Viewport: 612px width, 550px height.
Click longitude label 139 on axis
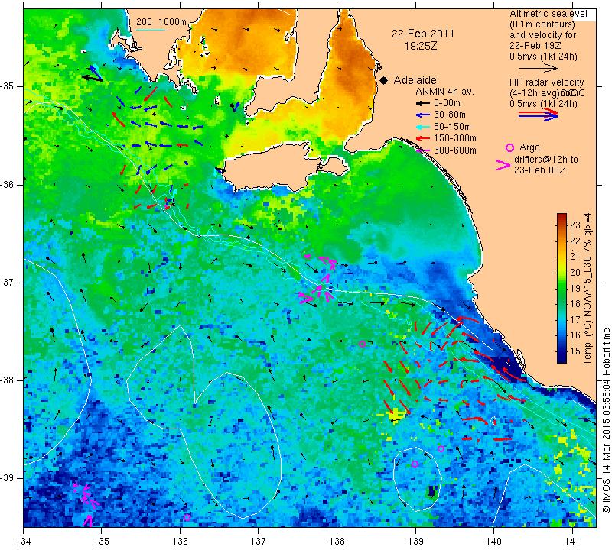tap(415, 542)
